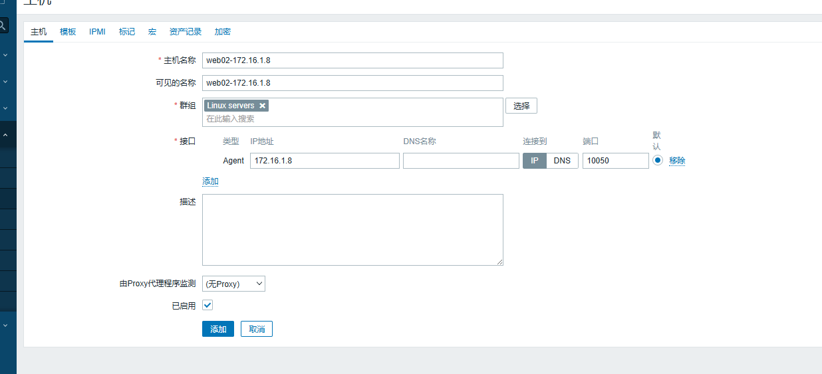The image size is (822, 374).
Task: Select DNS as the connect-to option
Action: (563, 161)
